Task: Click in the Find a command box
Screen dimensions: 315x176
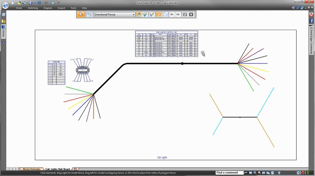Action: coord(229,173)
